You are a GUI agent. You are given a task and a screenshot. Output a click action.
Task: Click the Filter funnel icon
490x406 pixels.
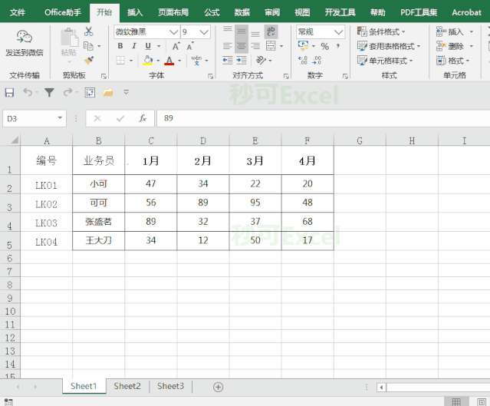click(49, 92)
